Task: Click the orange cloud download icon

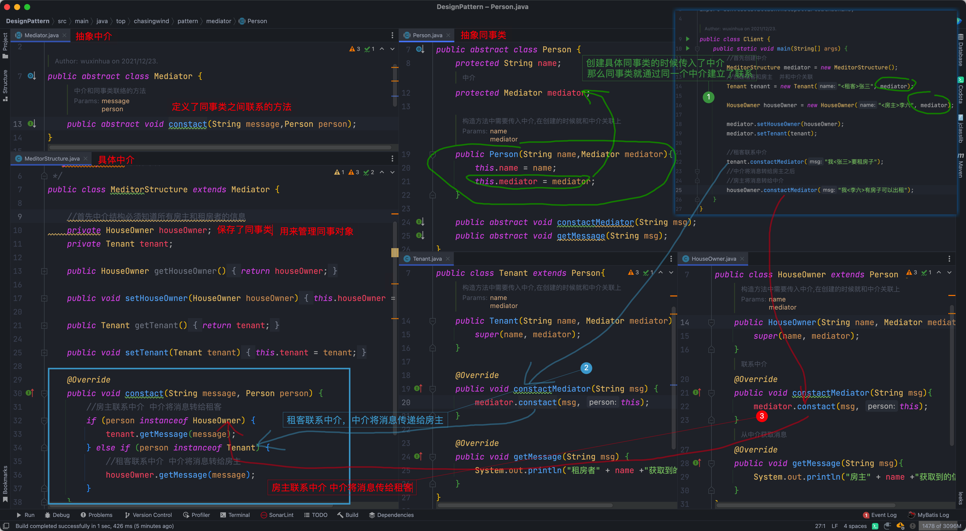Action: click(x=900, y=526)
